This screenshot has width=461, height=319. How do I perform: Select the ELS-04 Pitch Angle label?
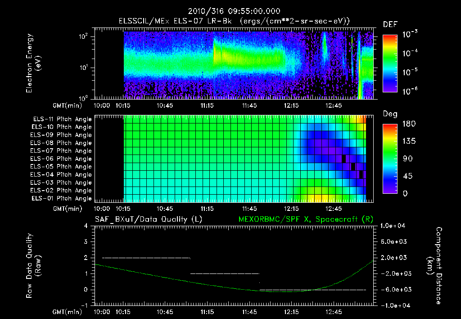tap(61, 175)
